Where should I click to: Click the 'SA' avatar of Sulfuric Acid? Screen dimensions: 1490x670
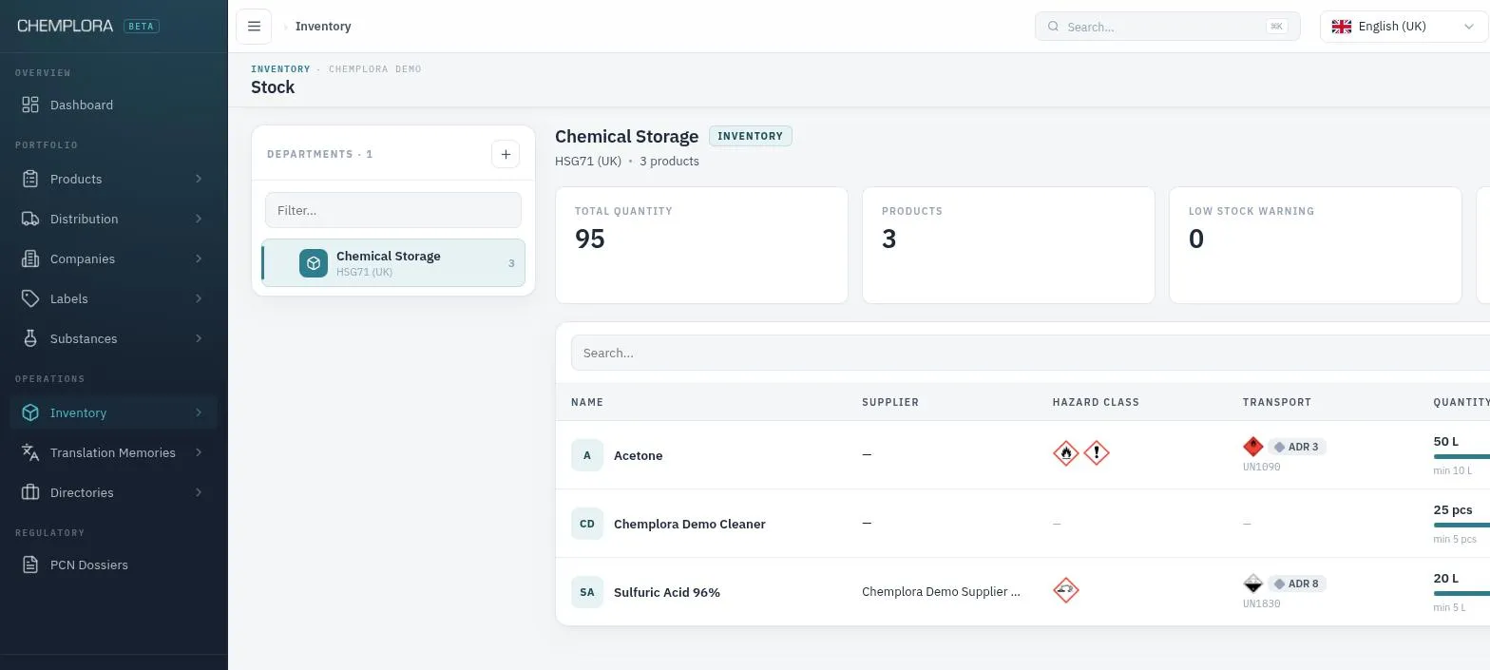click(587, 592)
